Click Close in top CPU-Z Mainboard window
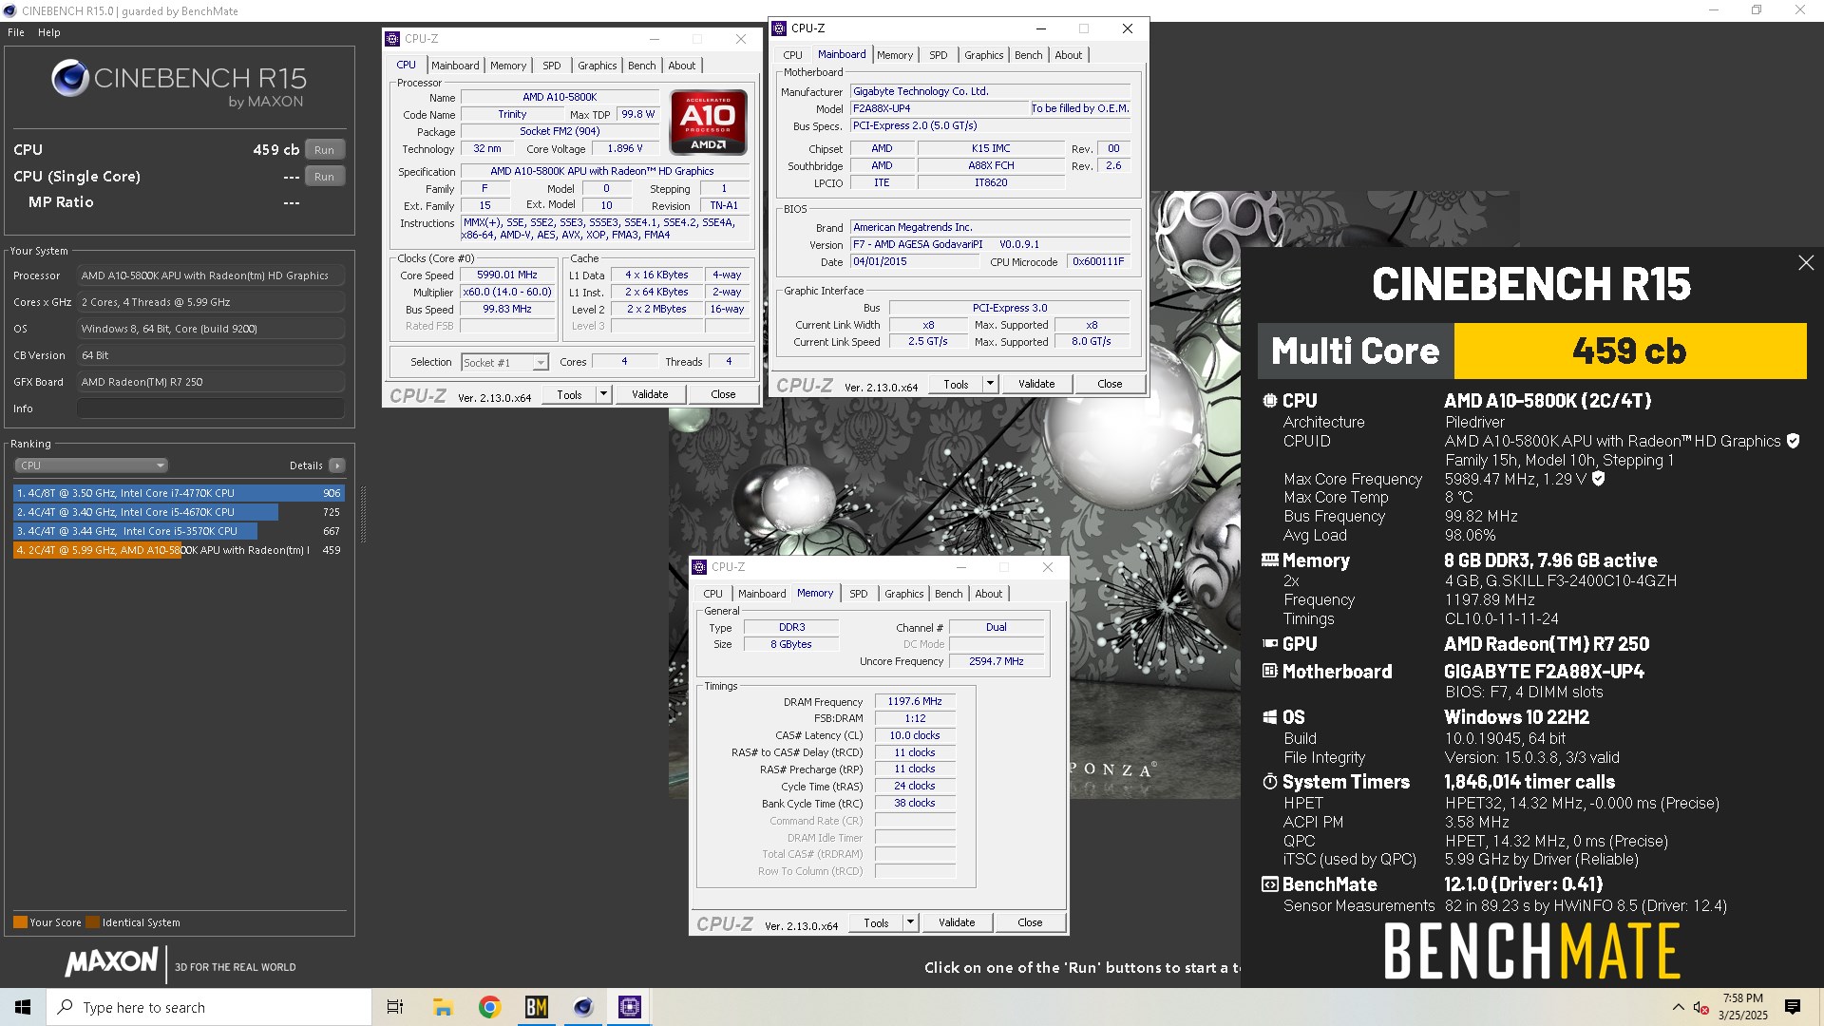This screenshot has width=1824, height=1026. (1110, 385)
